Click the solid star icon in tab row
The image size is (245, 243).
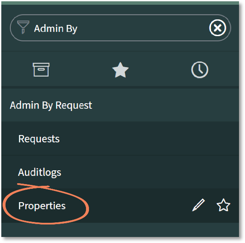pos(120,70)
